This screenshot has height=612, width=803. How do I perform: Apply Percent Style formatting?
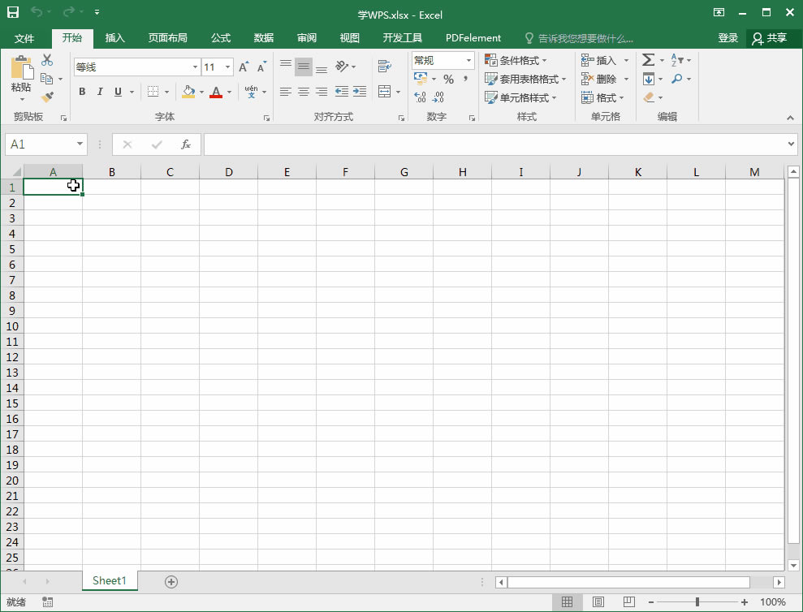[449, 79]
